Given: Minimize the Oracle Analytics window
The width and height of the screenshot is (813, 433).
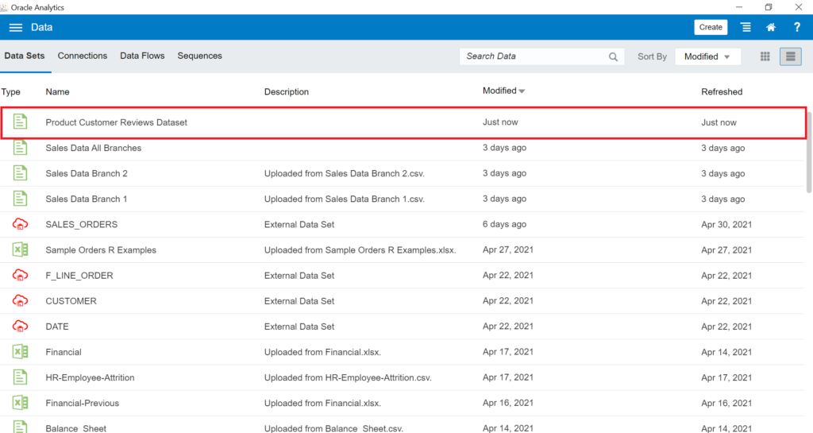Looking at the screenshot, I should (x=739, y=7).
